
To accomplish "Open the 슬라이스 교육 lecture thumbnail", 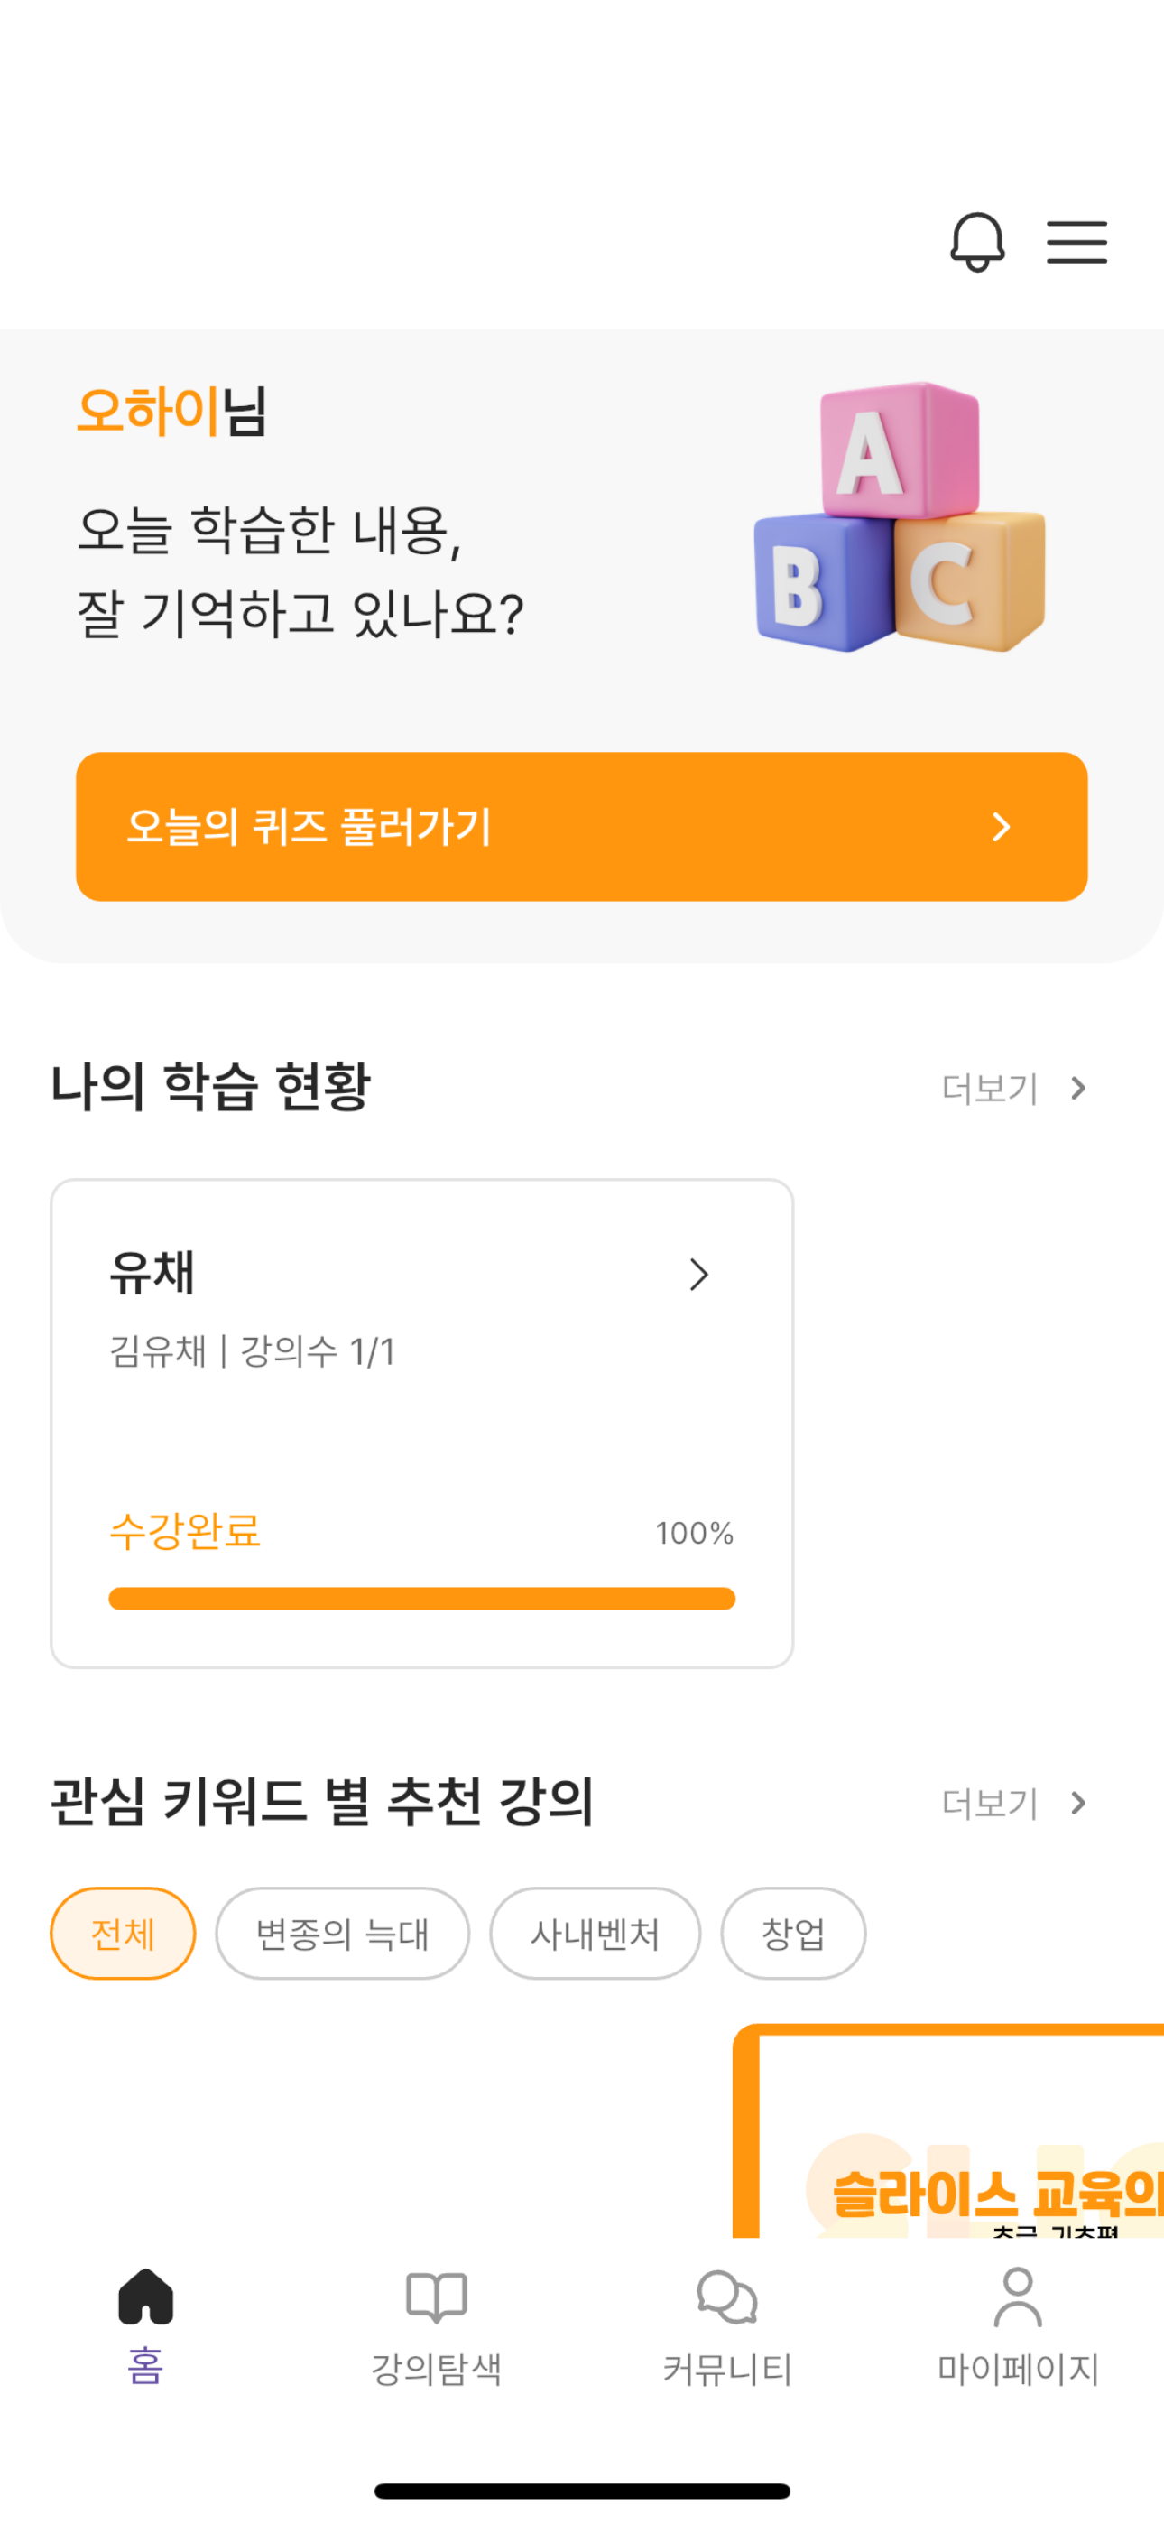I will 948,2131.
